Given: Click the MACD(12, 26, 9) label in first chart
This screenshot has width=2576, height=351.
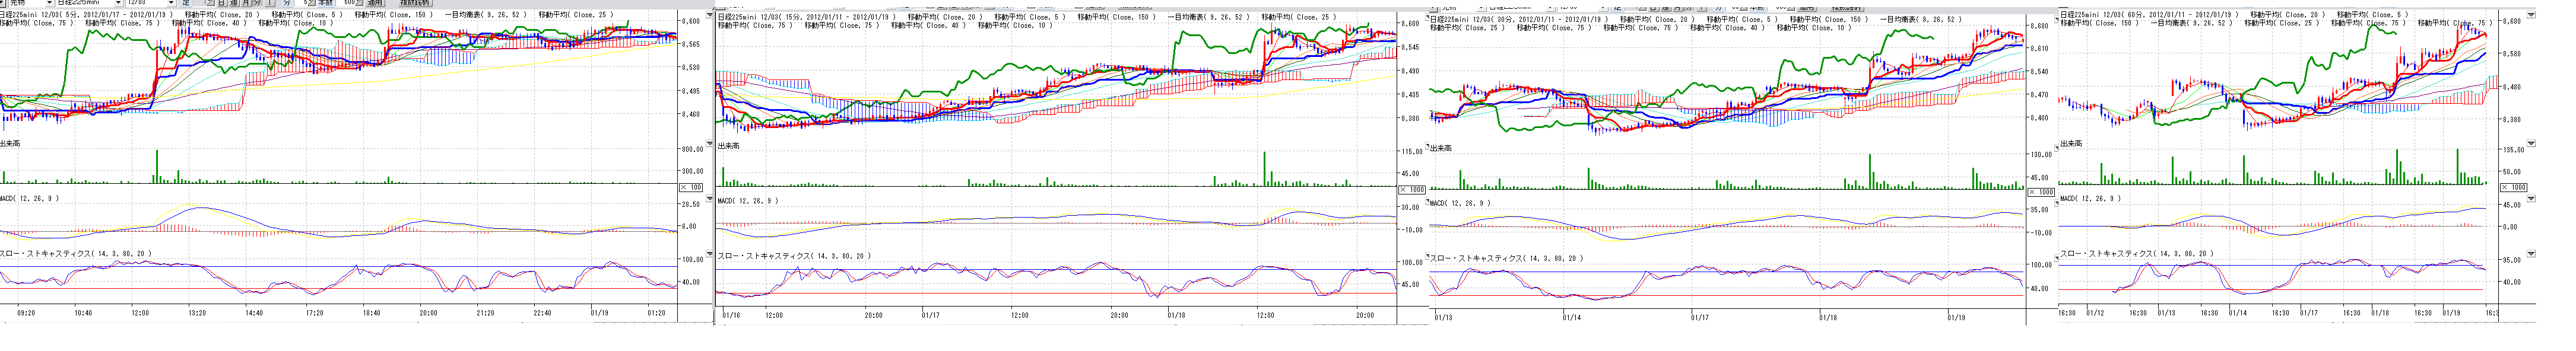Looking at the screenshot, I should click(29, 199).
